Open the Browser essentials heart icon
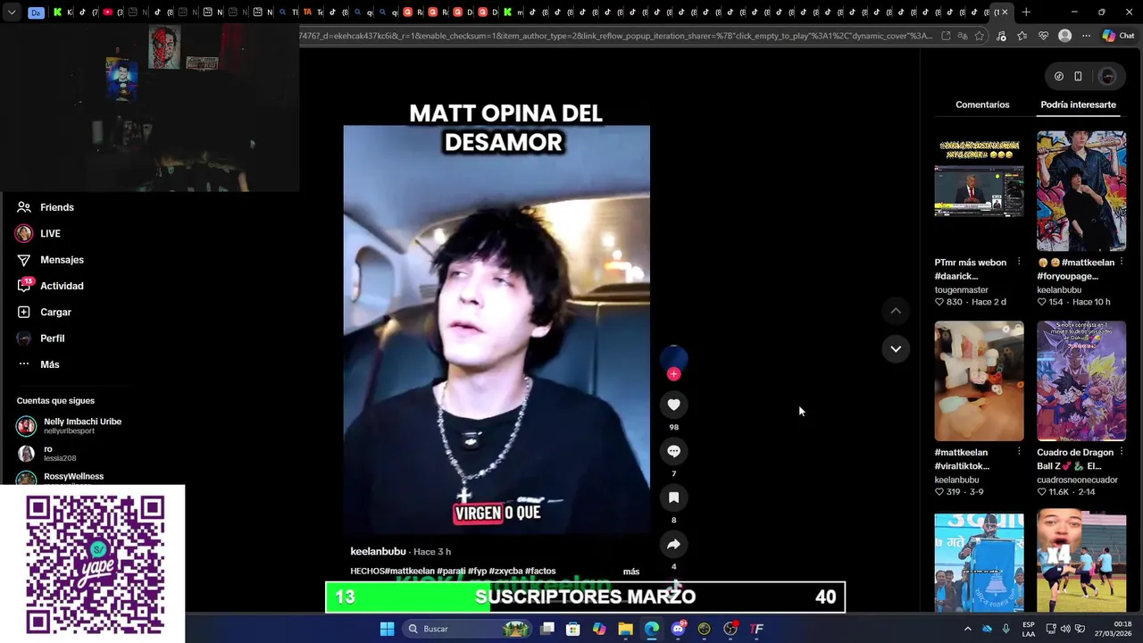The image size is (1143, 643). (x=1043, y=36)
